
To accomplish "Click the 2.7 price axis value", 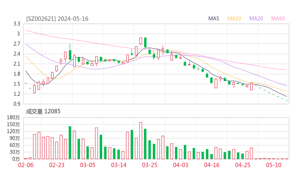I will click(17, 44).
